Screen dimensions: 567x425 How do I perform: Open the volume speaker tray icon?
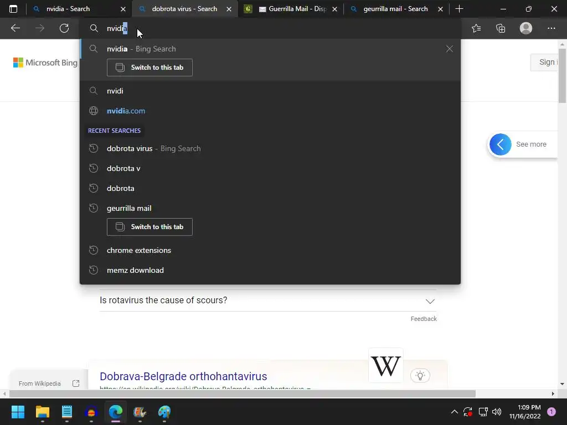[497, 412]
